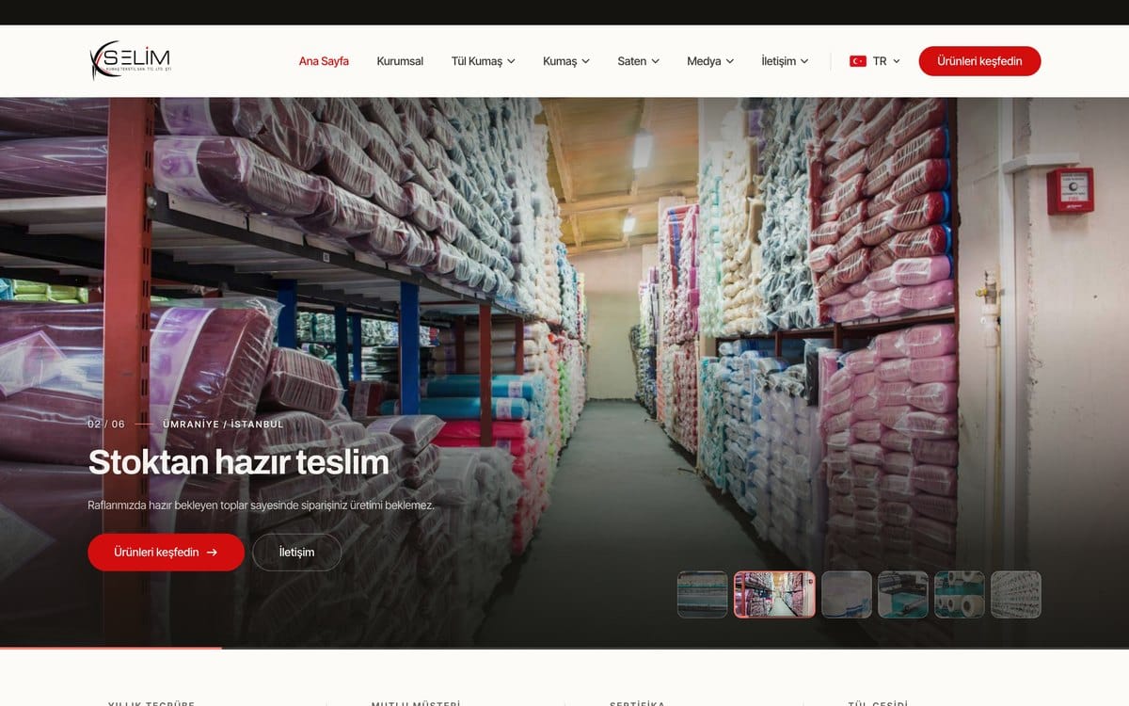The height and width of the screenshot is (706, 1129).
Task: Expand the Medya dropdown menu
Action: (x=710, y=61)
